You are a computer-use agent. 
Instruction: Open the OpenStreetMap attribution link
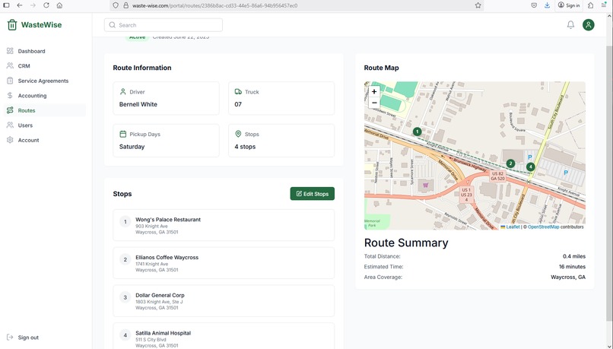[x=544, y=227]
